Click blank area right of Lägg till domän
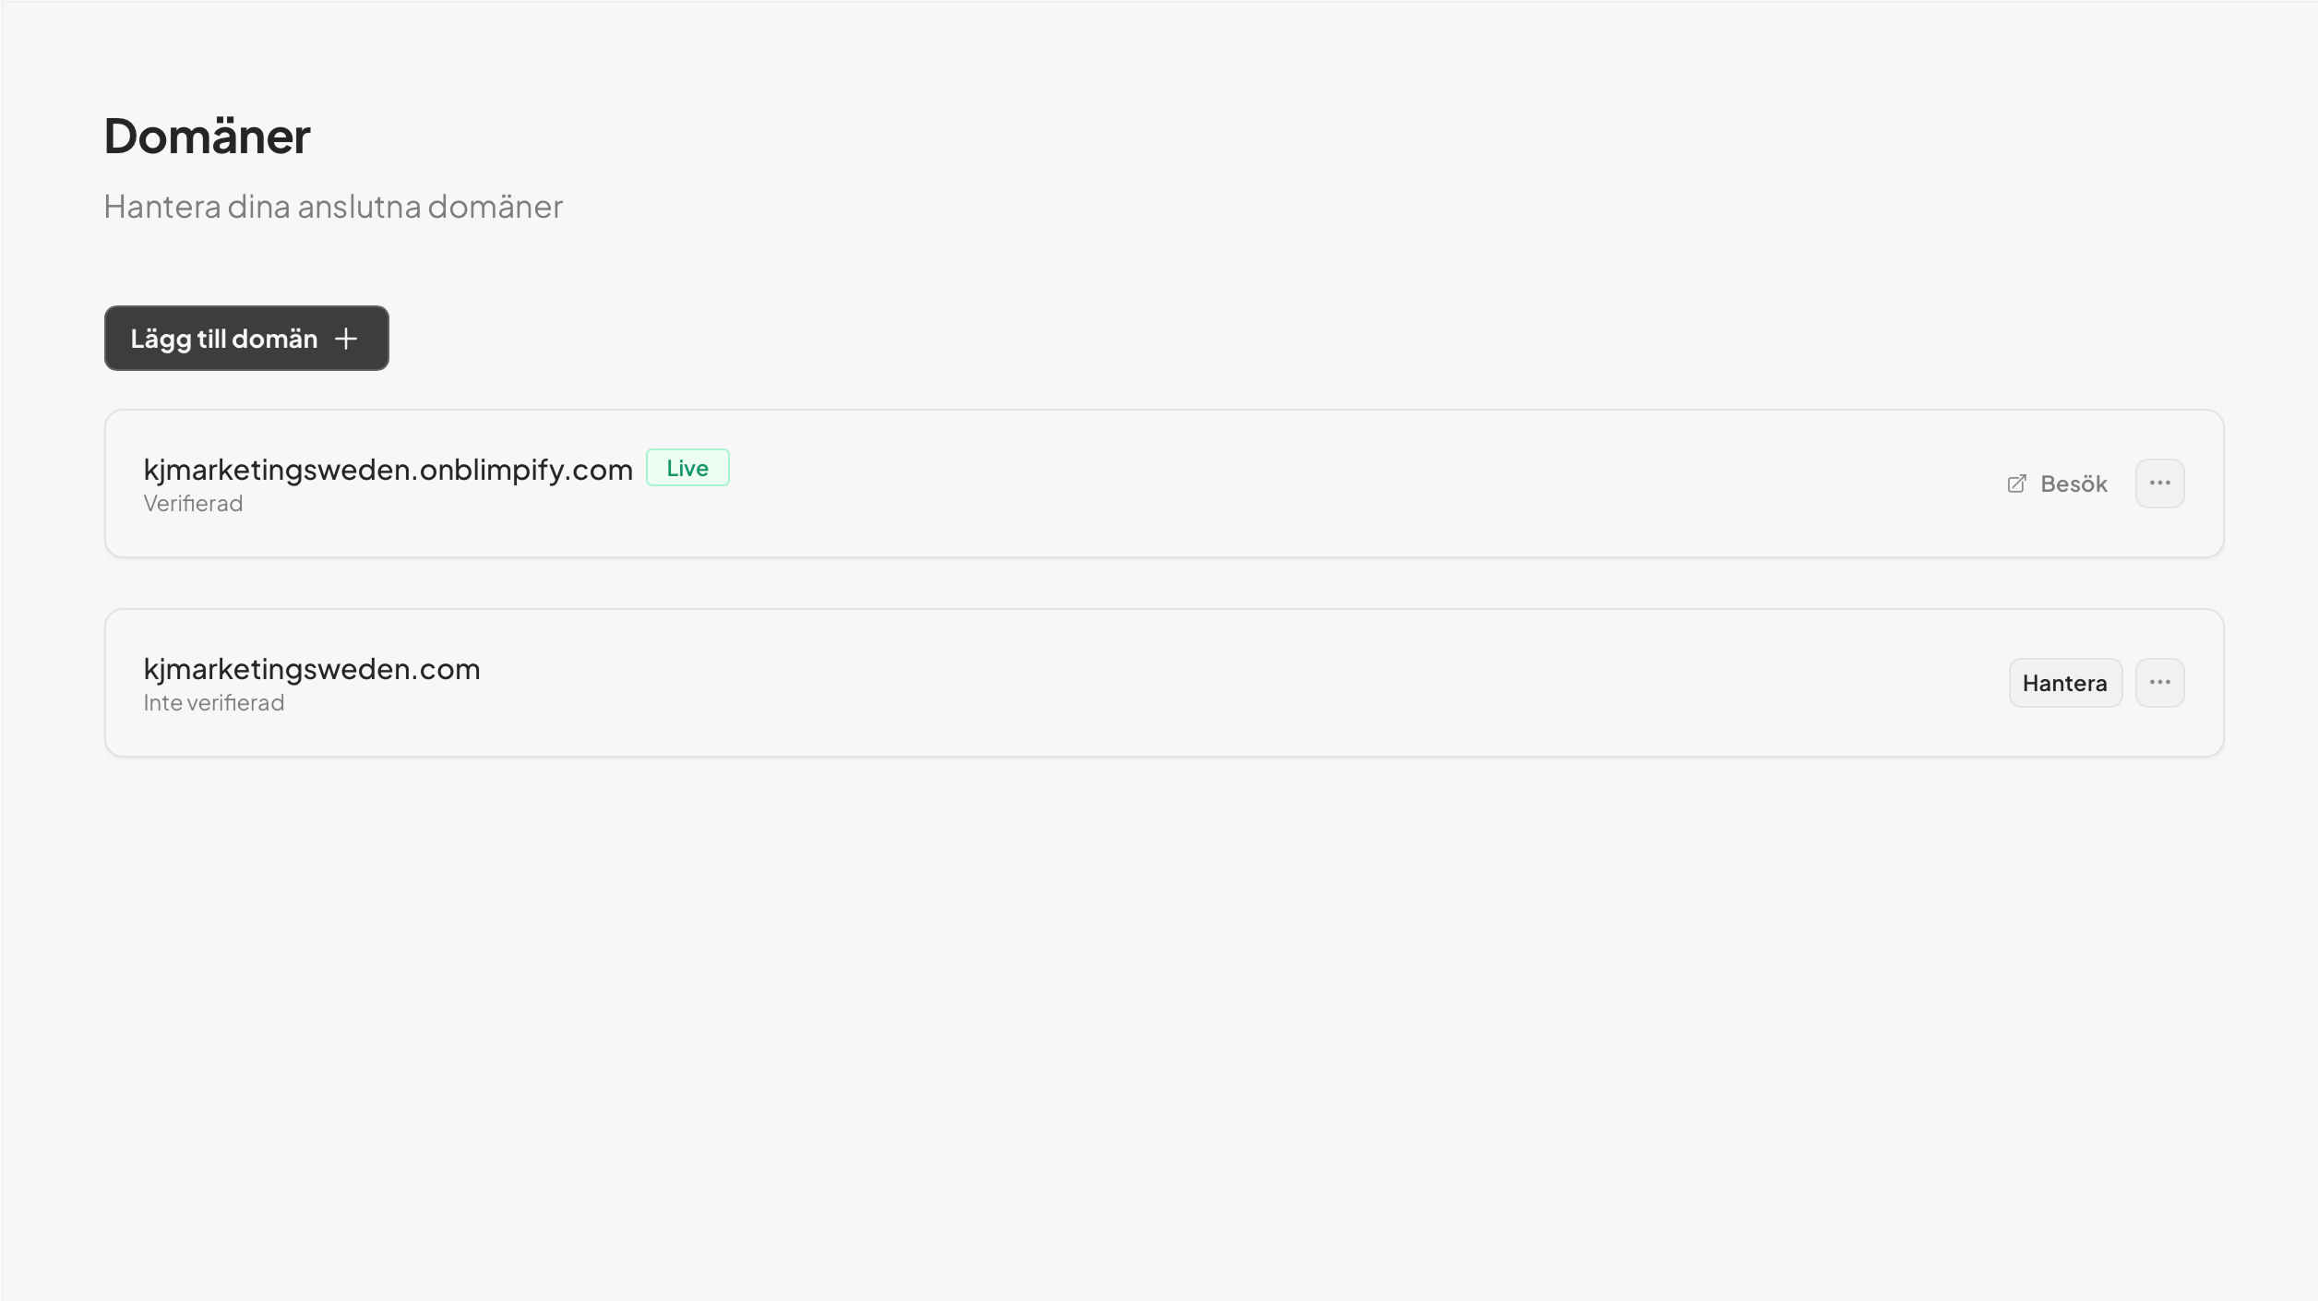Viewport: 2318px width, 1301px height. point(1292,339)
